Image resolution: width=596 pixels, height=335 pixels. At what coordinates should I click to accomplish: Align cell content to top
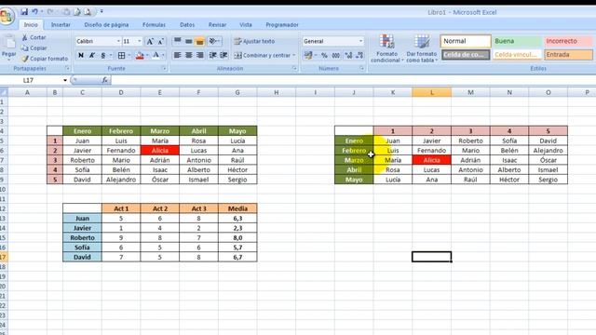(x=178, y=41)
